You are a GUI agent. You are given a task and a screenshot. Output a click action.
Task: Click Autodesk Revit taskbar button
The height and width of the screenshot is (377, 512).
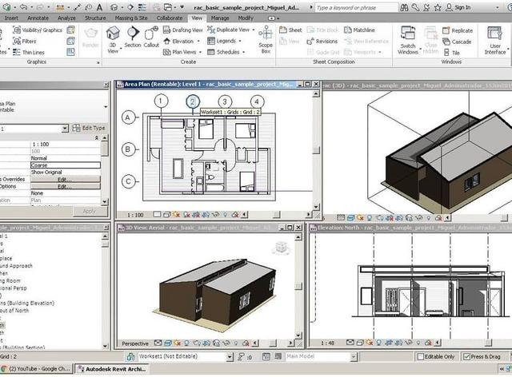point(112,369)
